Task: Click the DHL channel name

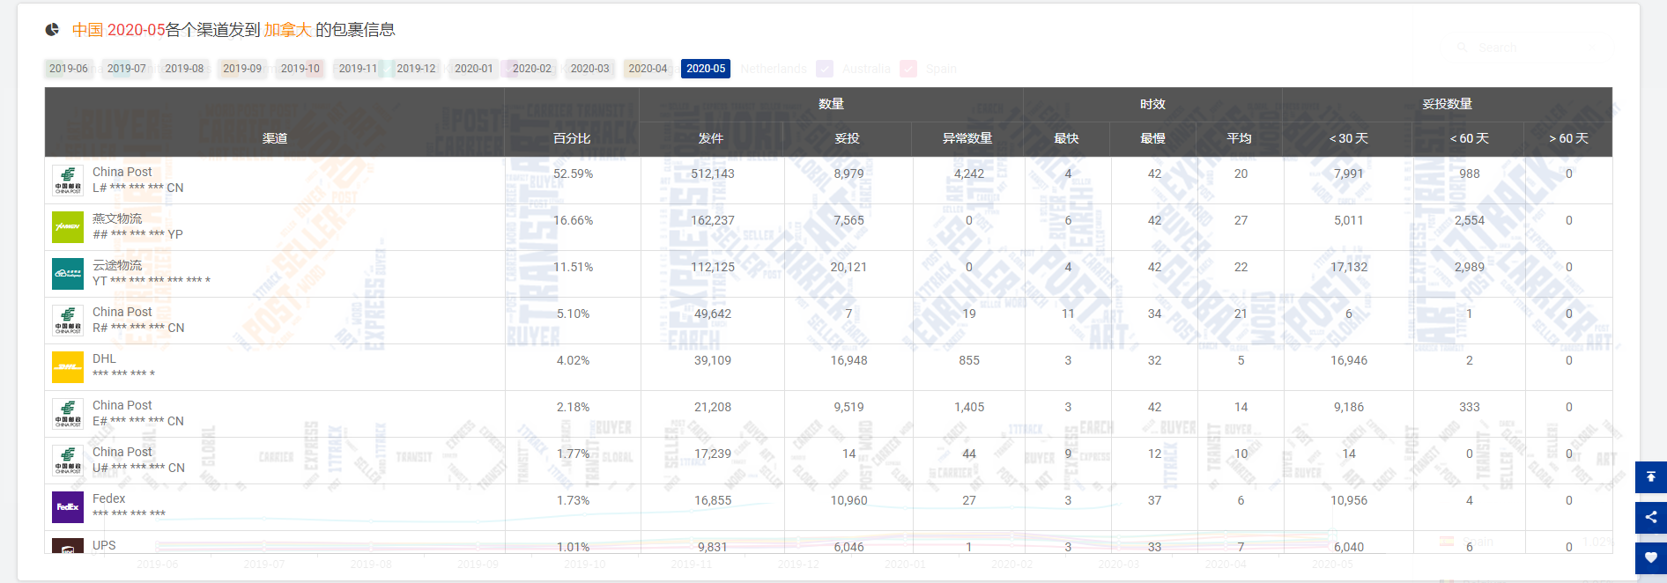Action: click(104, 358)
